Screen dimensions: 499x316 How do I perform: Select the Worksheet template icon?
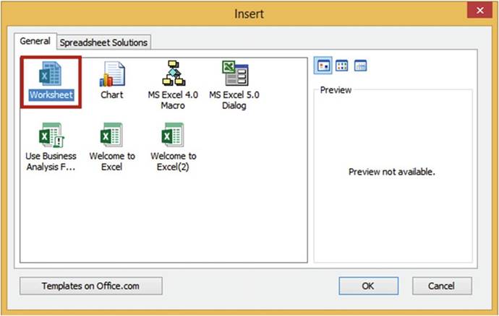point(51,76)
